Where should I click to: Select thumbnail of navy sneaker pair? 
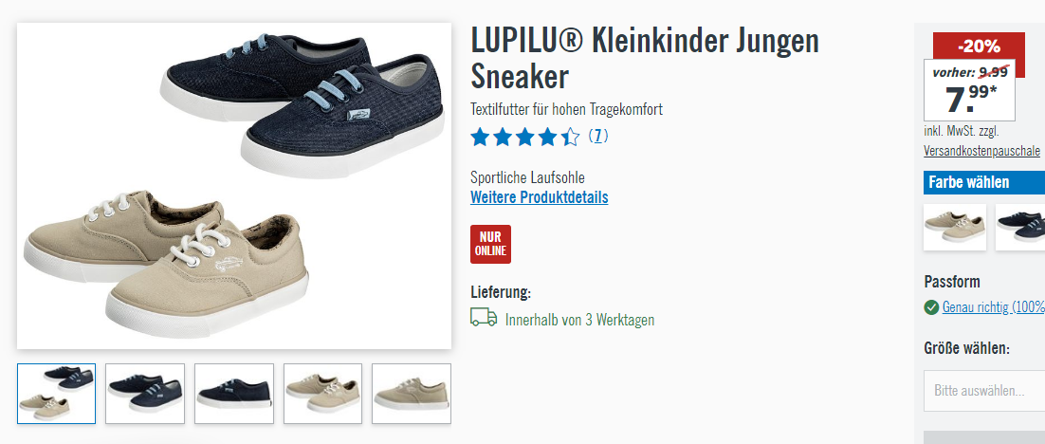tap(145, 394)
